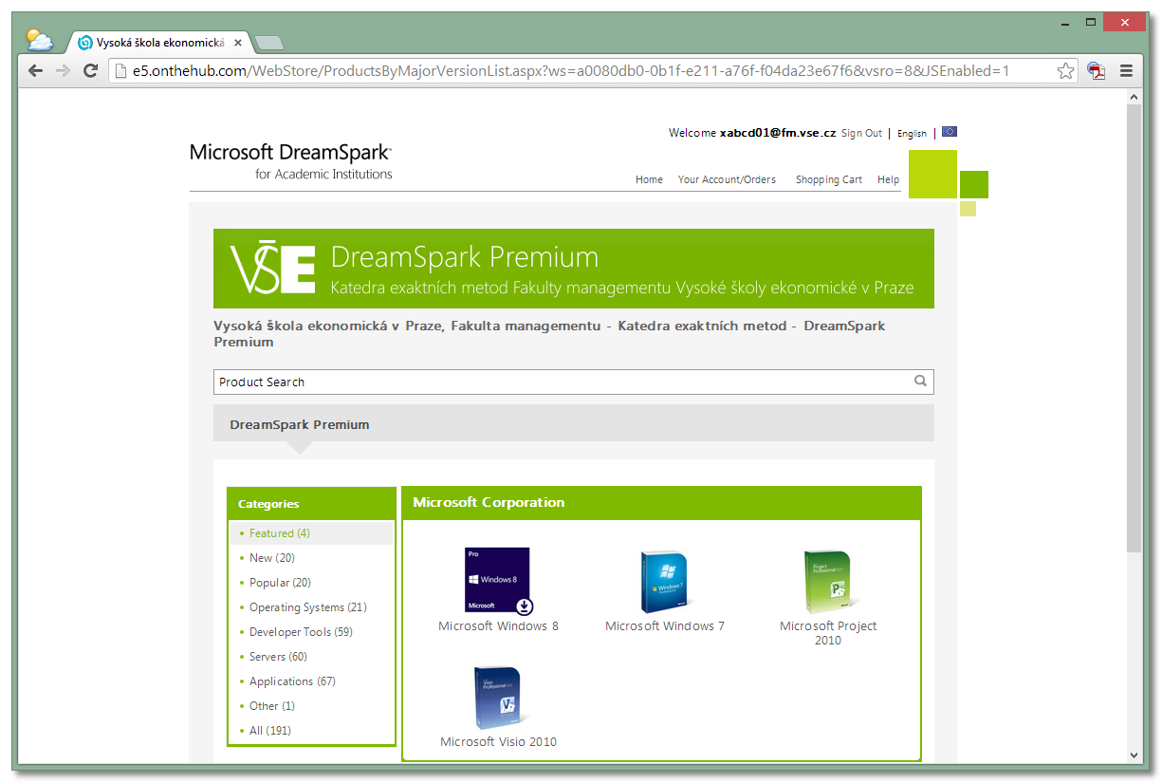Select the All (191) category
This screenshot has height=783, width=1162.
(270, 731)
